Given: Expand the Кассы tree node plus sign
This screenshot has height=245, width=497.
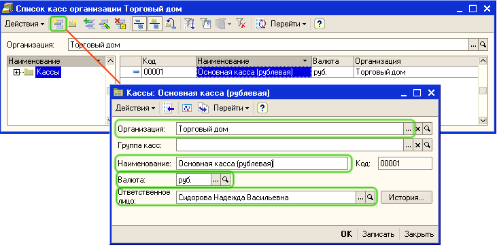Looking at the screenshot, I should (16, 73).
